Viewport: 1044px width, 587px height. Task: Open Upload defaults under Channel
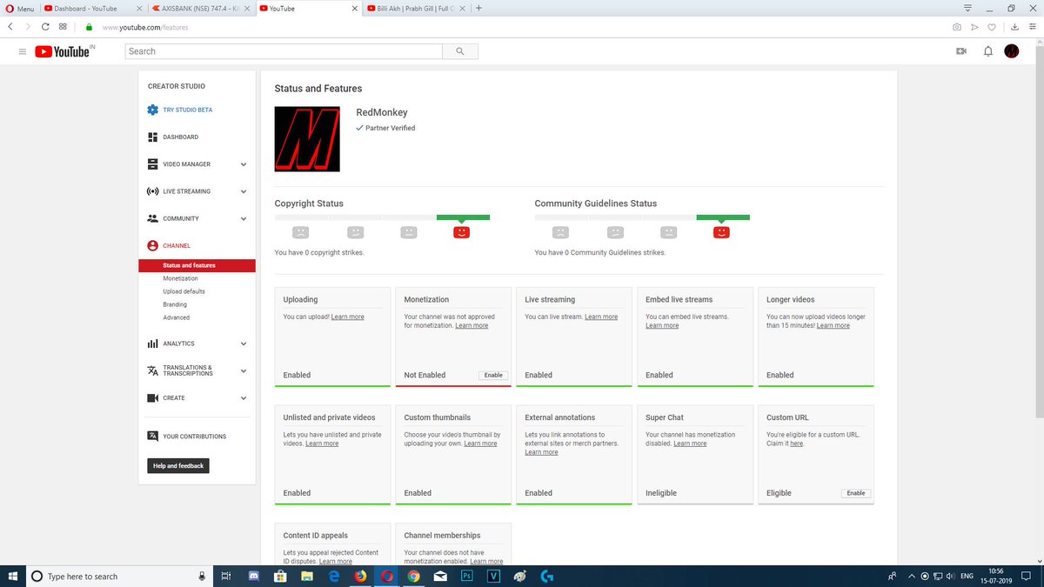click(184, 291)
